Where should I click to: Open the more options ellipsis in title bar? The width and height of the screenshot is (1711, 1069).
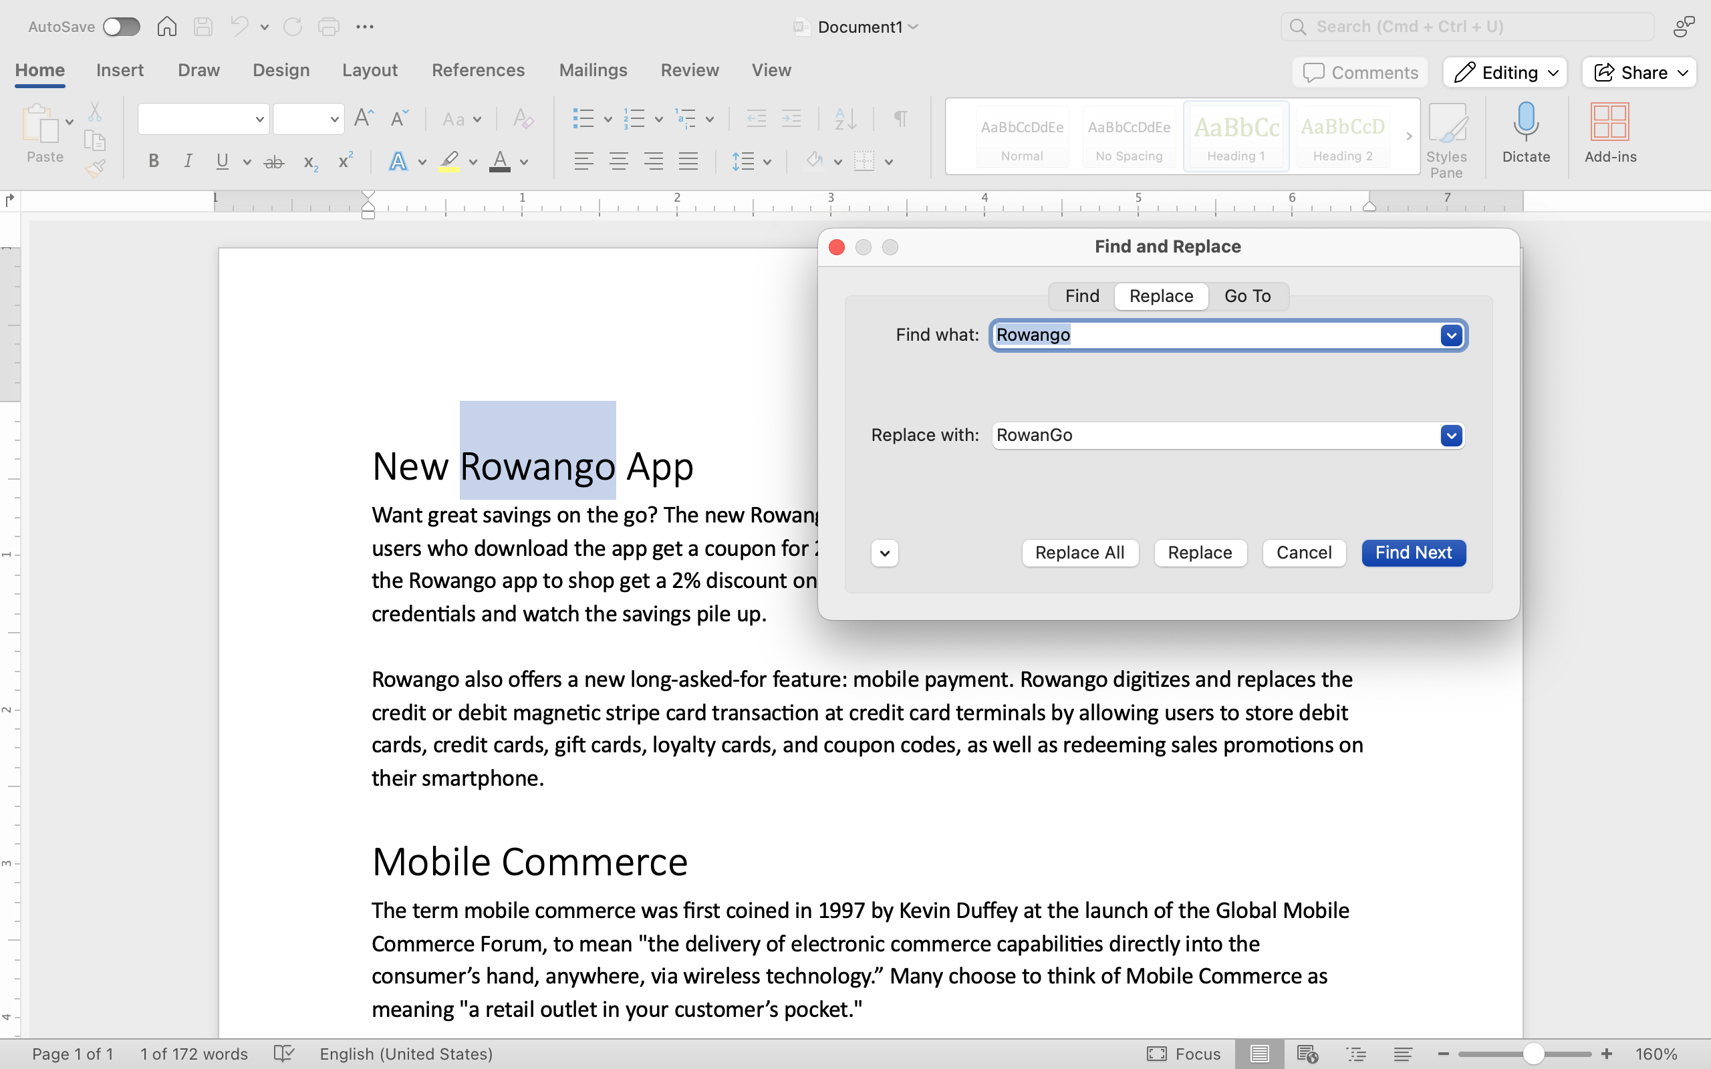point(365,27)
